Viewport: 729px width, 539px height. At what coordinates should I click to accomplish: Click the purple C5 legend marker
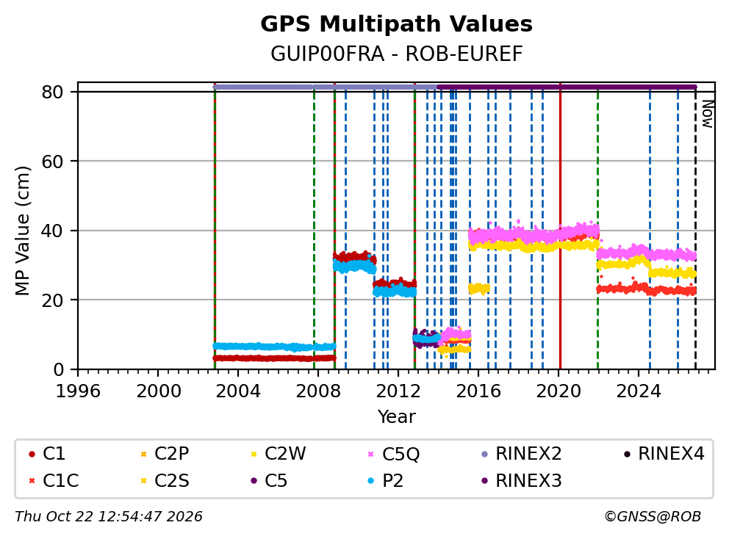(x=254, y=481)
